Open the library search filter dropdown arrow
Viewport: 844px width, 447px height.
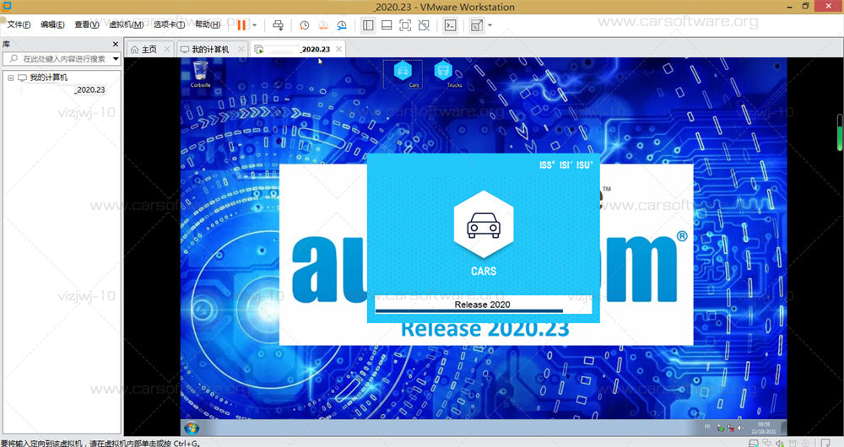point(116,59)
